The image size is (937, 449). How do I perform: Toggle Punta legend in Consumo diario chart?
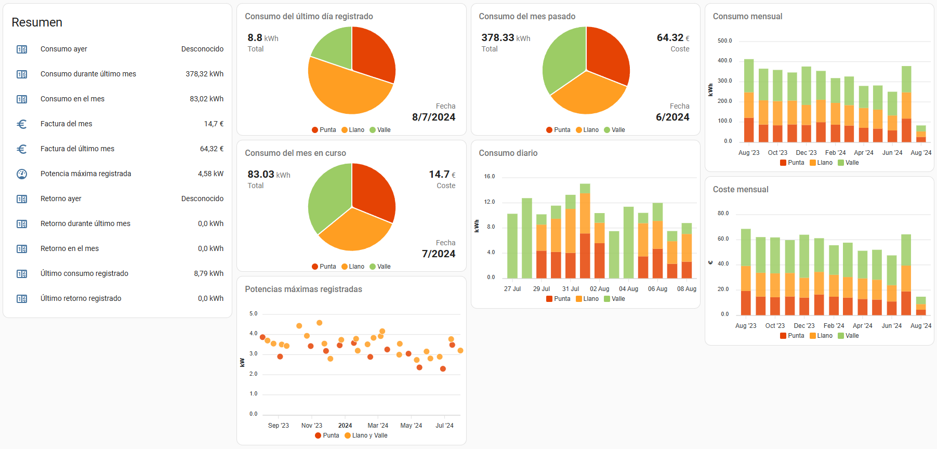558,299
